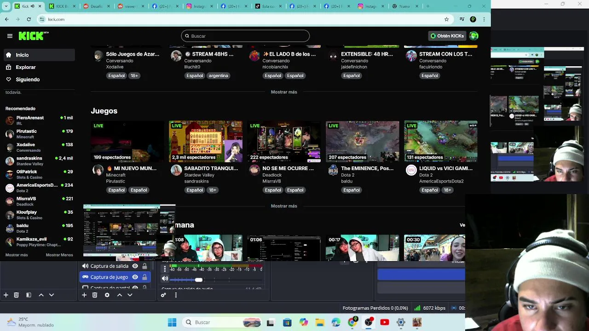Collapse recommended with Mostrar Menos
589x331 pixels.
59,255
